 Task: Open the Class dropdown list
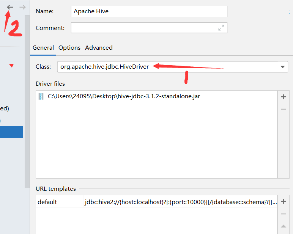coord(282,67)
